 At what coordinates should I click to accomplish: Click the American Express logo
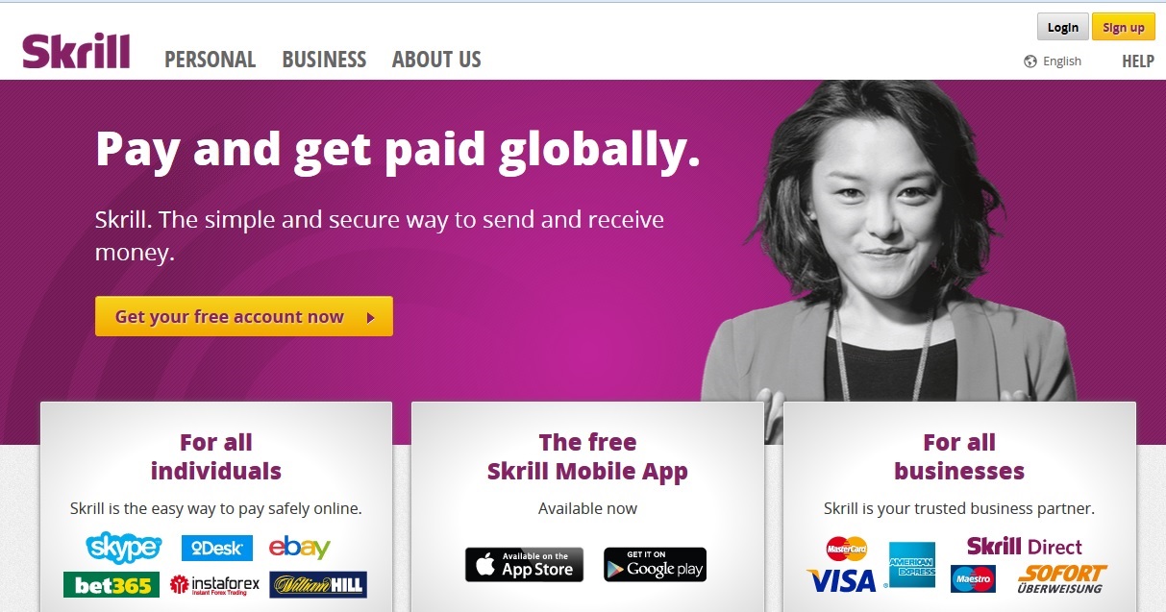click(912, 565)
